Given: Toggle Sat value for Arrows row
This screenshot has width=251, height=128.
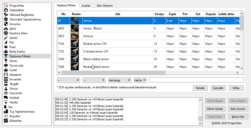Looking at the screenshot, I should [198, 36].
